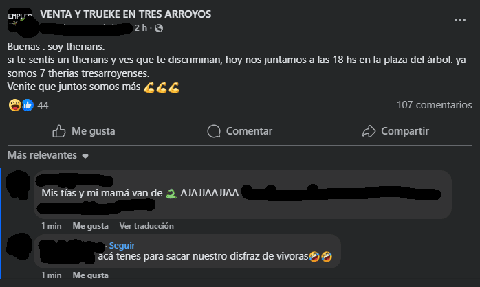This screenshot has width=480, height=287.
Task: Click Seguir on the second commenter
Action: point(122,245)
